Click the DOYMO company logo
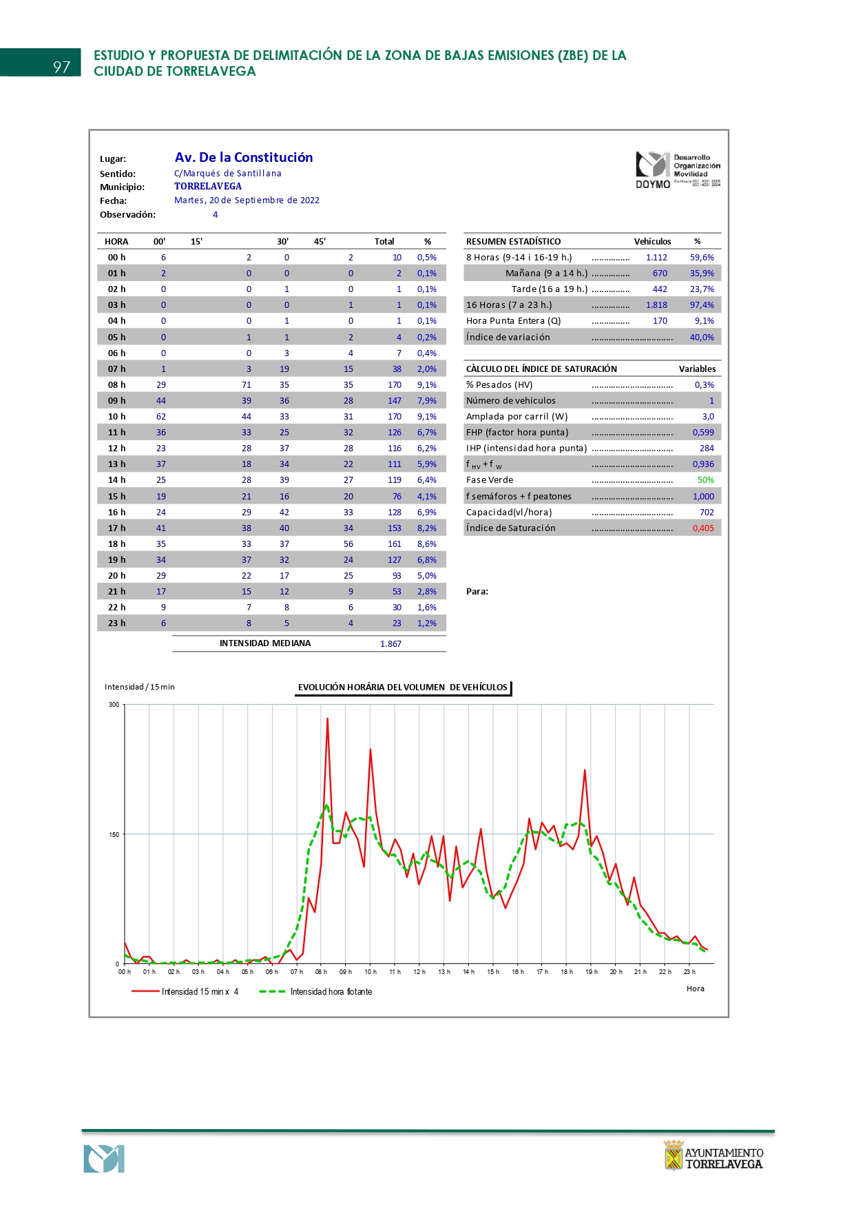The width and height of the screenshot is (854, 1209). [677, 170]
